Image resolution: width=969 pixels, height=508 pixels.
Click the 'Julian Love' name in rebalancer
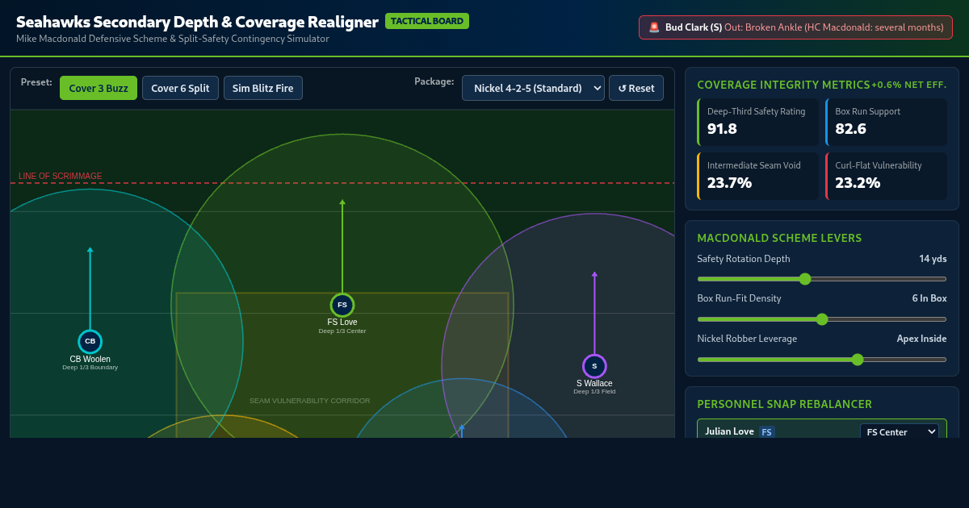[729, 431]
